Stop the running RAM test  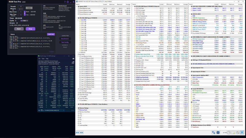tap(30, 29)
